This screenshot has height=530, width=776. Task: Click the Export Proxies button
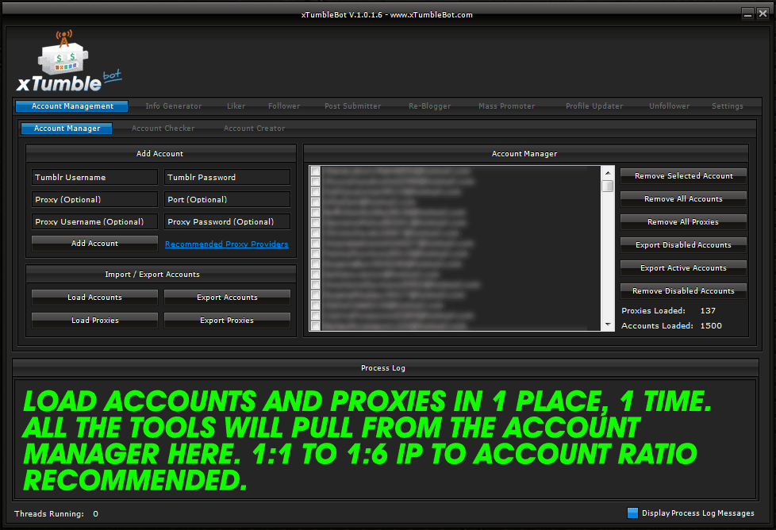(227, 321)
